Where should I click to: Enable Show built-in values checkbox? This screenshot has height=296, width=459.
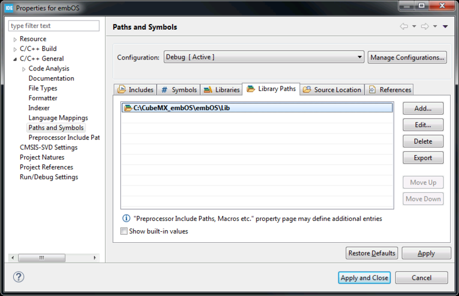(x=124, y=231)
